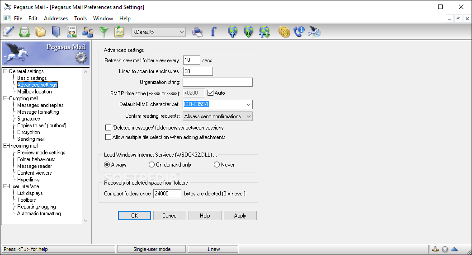Select the Always radio button
This screenshot has height=255, width=472.
coord(107,165)
